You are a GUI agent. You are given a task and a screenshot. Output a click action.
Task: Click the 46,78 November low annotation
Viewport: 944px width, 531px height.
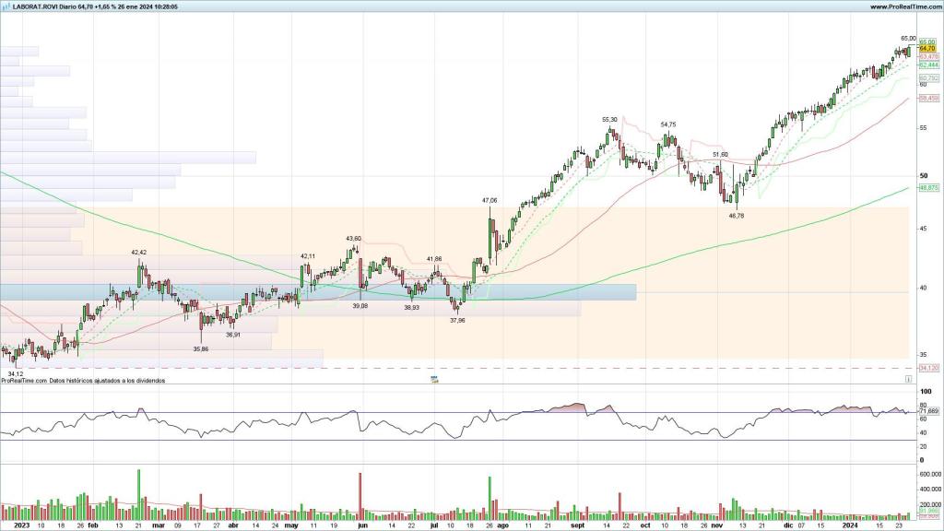737,215
